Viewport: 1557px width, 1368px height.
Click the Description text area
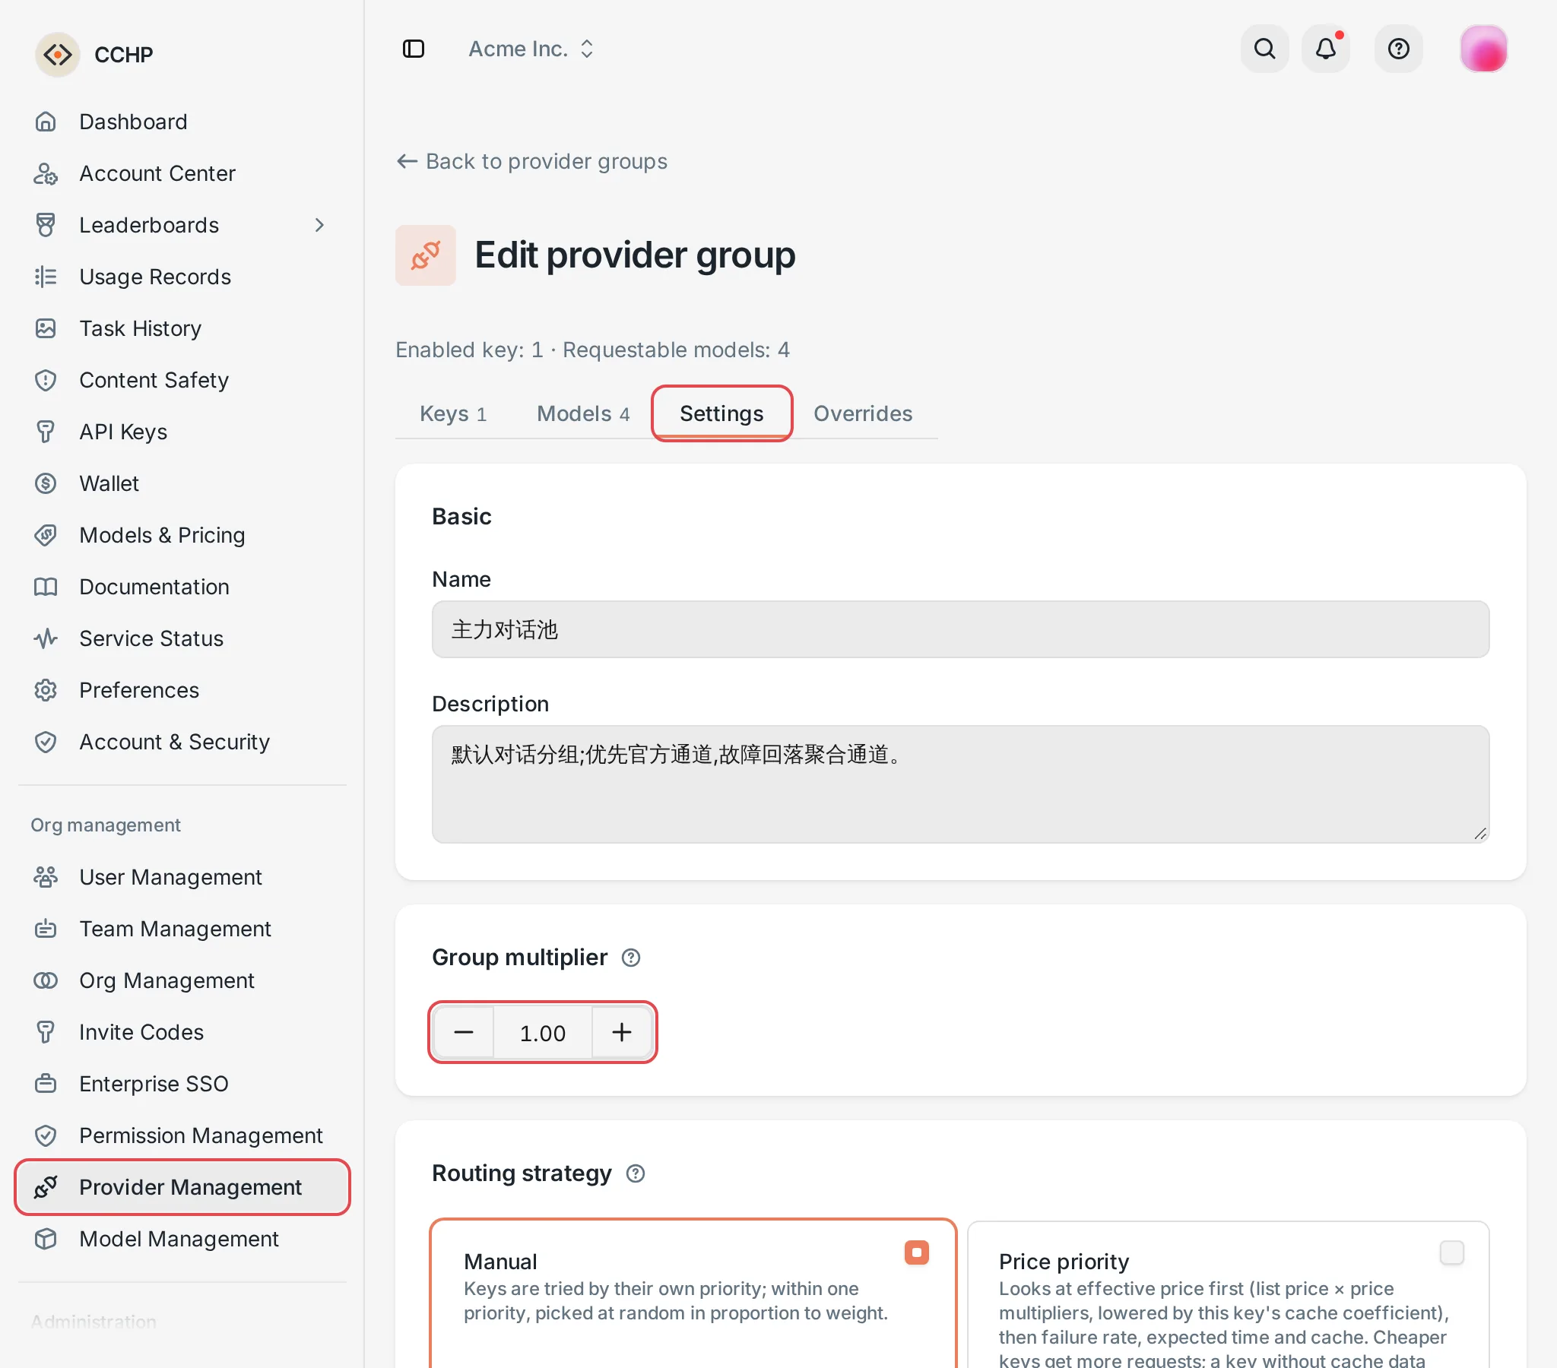pyautogui.click(x=959, y=784)
